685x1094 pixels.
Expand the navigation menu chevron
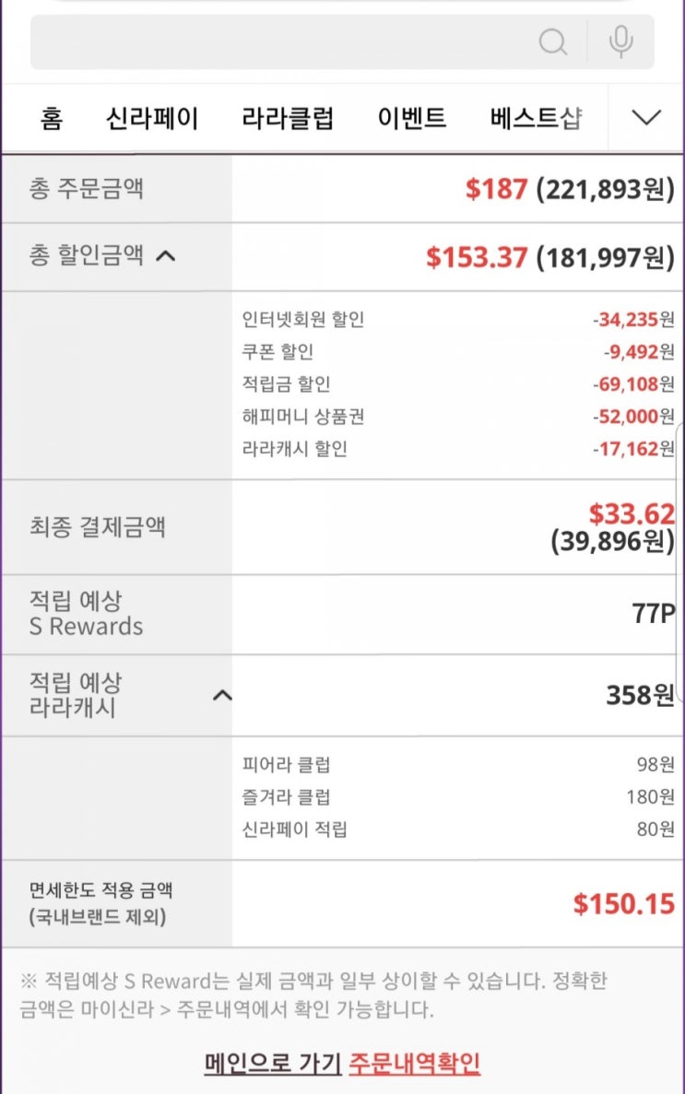click(x=646, y=118)
